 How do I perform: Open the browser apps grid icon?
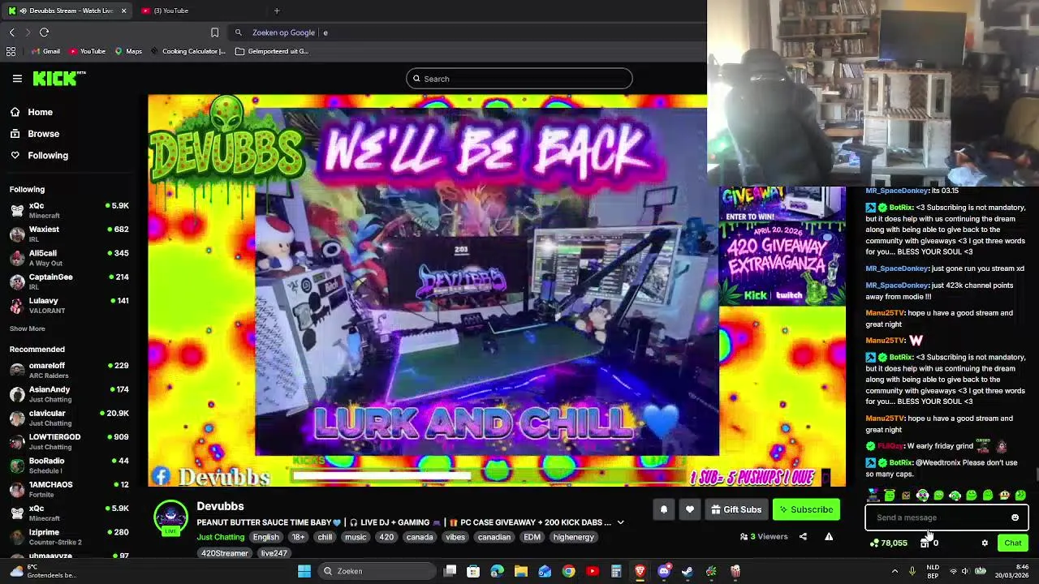pyautogui.click(x=11, y=51)
